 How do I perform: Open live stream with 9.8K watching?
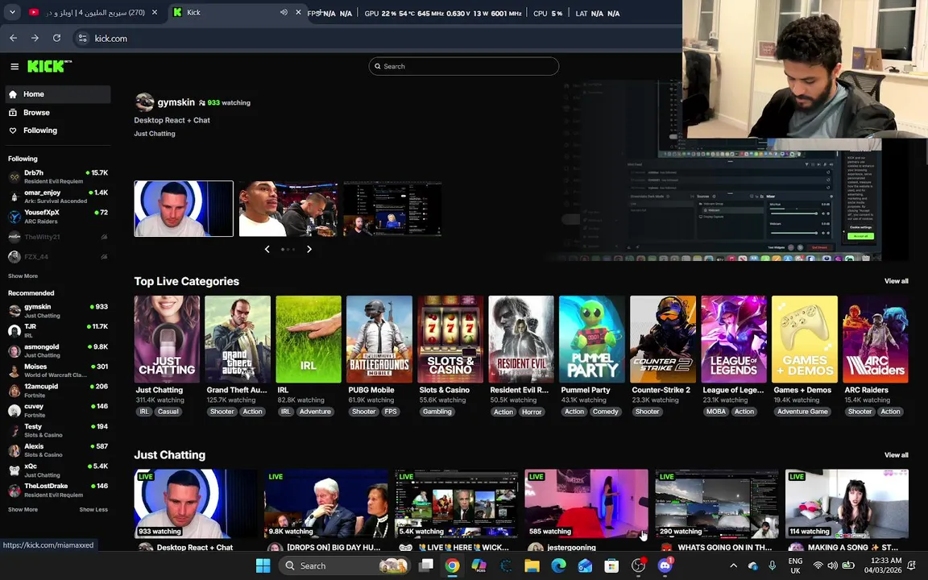pyautogui.click(x=326, y=503)
